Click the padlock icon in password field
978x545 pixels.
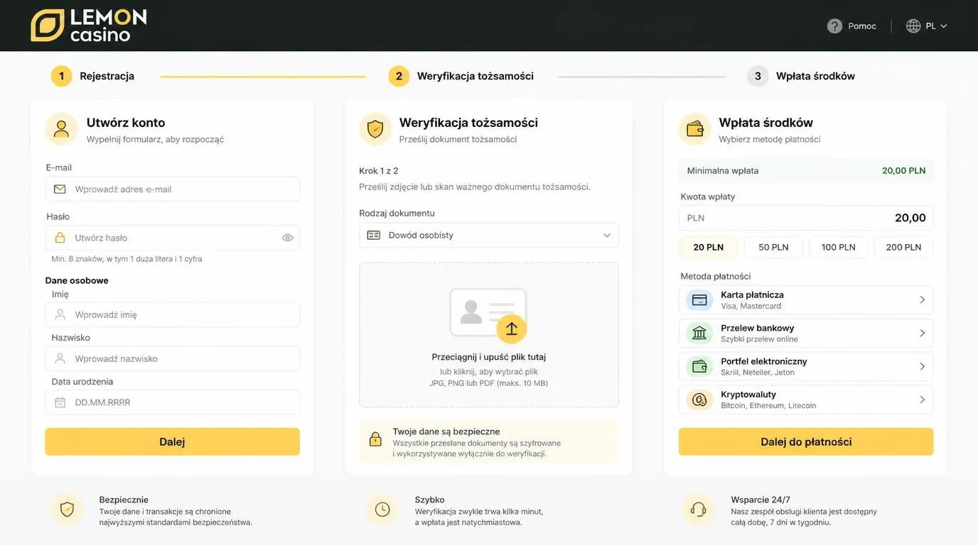pos(60,238)
